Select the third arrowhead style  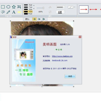tap(43, 19)
